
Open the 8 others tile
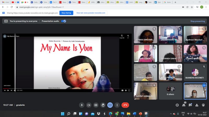click(x=170, y=91)
